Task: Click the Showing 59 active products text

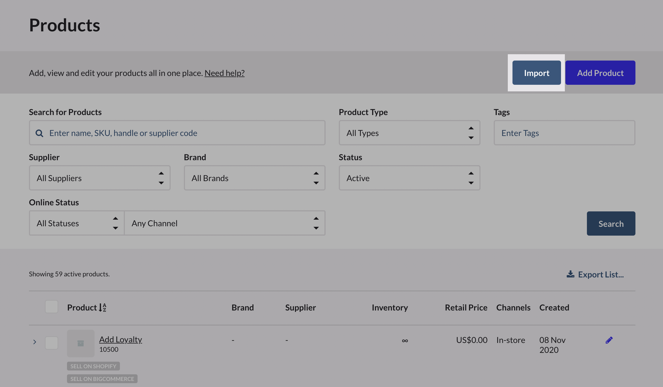Action: click(x=69, y=274)
